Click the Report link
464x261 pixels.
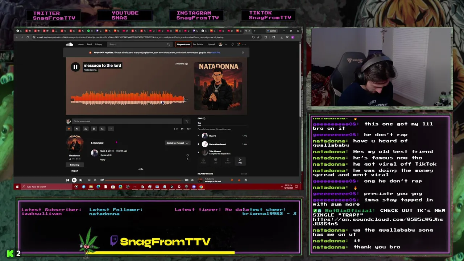(75, 171)
